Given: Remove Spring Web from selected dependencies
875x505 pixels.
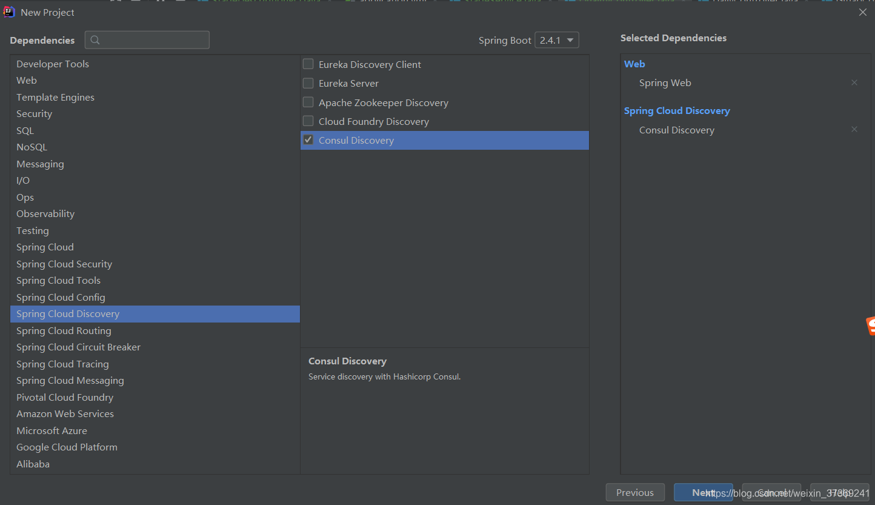Looking at the screenshot, I should pos(854,82).
